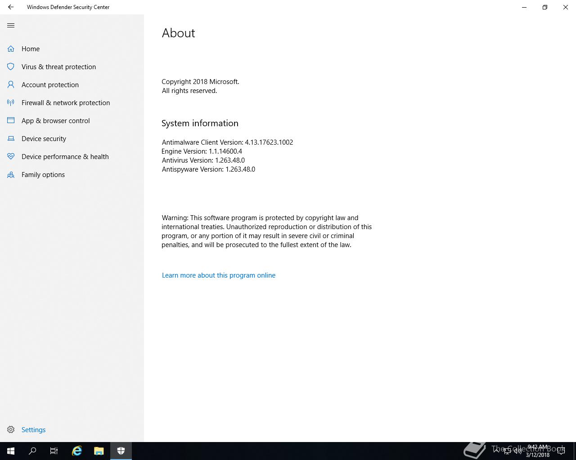Click the Antivirus Version 1.263.48.0 text
The width and height of the screenshot is (576, 460).
coord(203,160)
